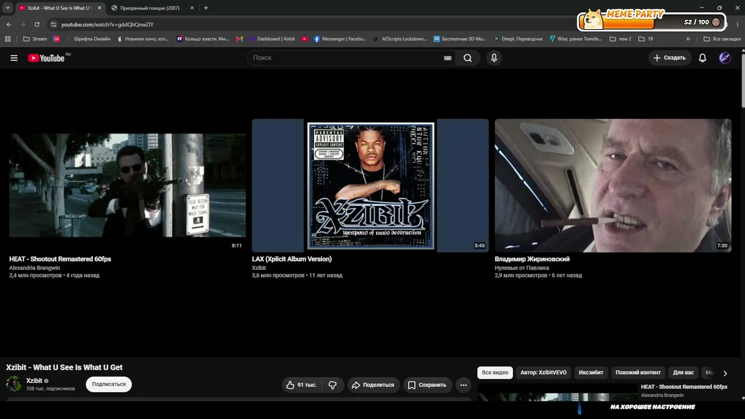Reload the YouTube page
This screenshot has height=419, width=745.
(x=37, y=24)
